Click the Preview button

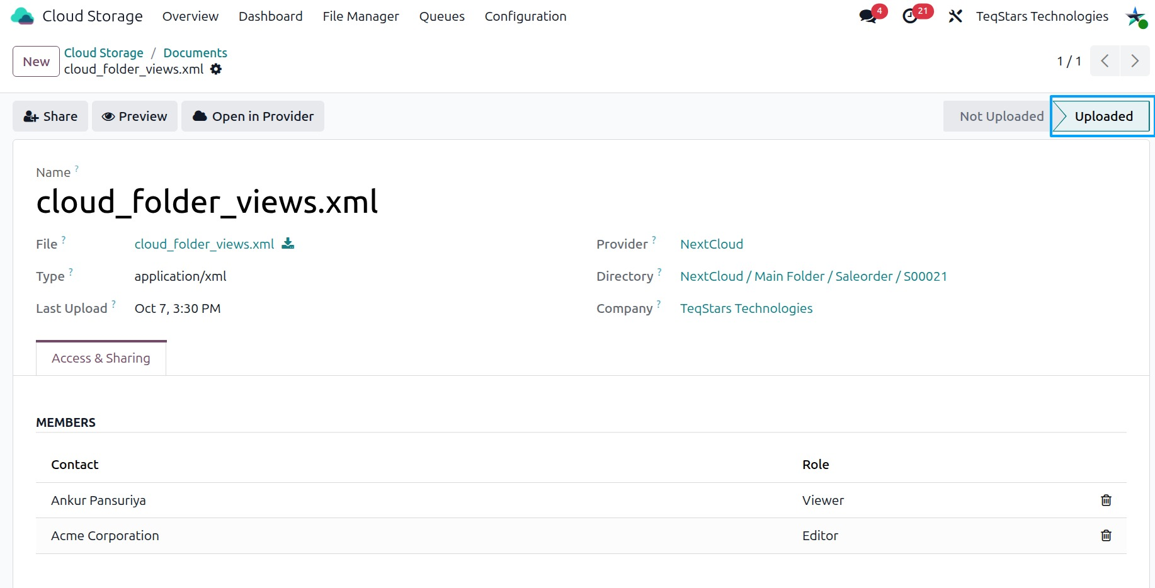pyautogui.click(x=135, y=116)
